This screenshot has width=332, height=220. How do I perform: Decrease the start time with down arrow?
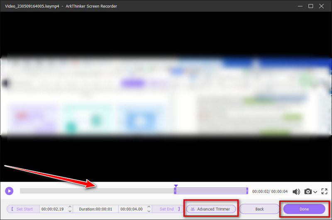(x=70, y=211)
